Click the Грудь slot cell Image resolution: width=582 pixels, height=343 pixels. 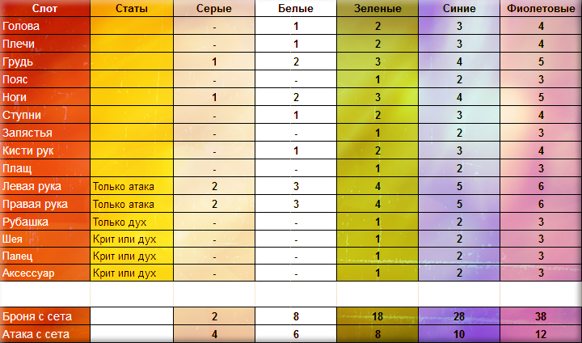(x=45, y=61)
